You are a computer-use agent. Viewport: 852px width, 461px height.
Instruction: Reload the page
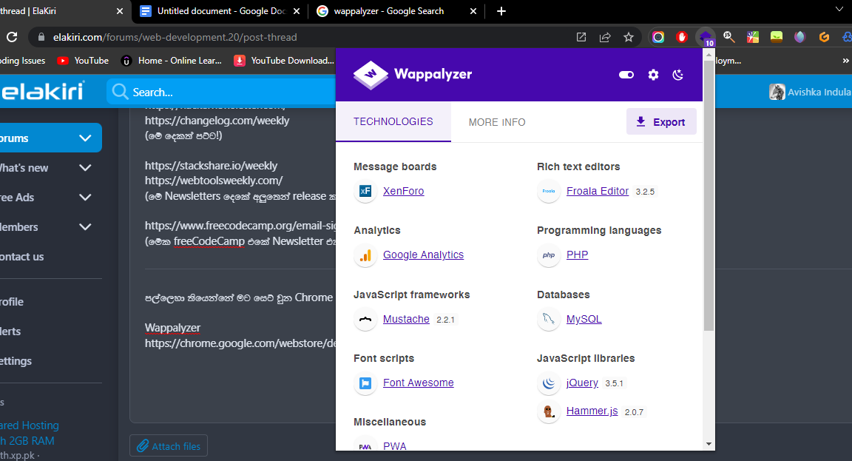point(12,37)
